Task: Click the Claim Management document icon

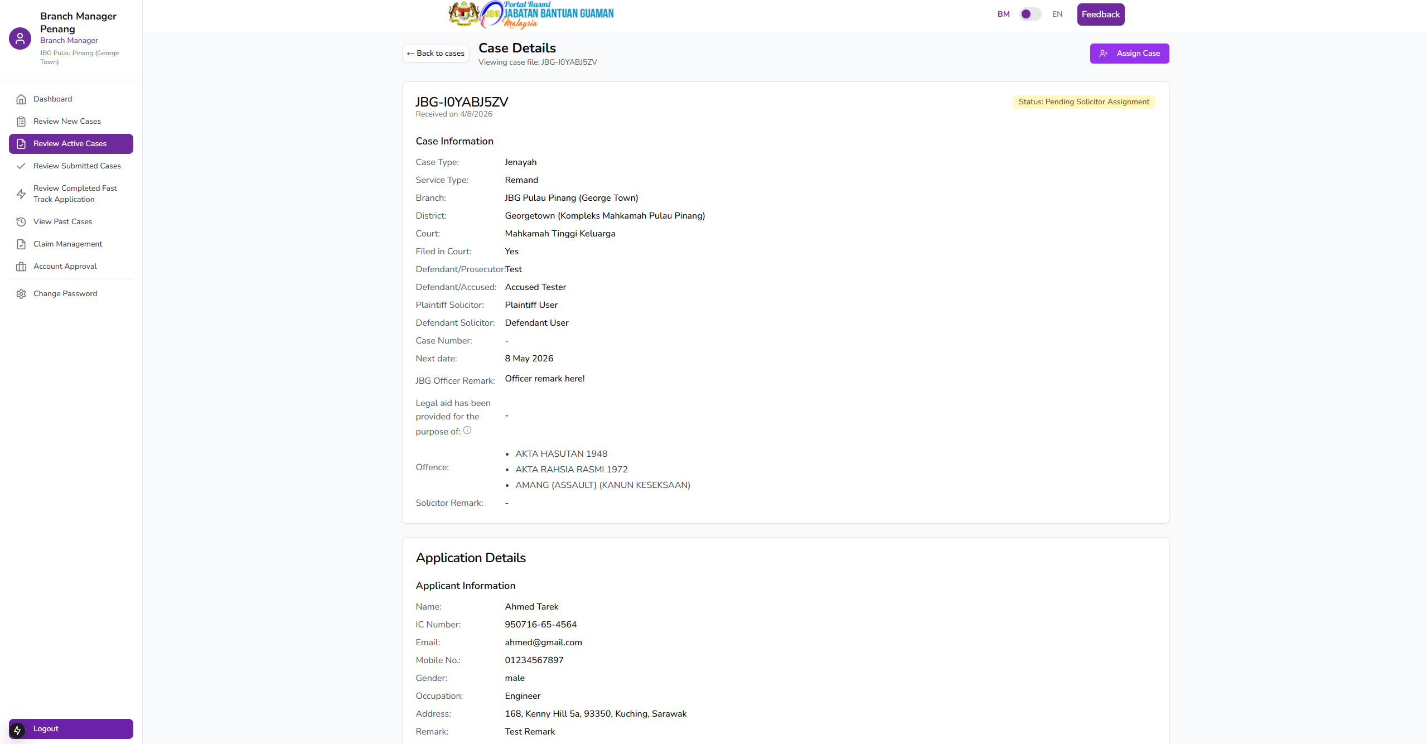Action: [x=21, y=244]
